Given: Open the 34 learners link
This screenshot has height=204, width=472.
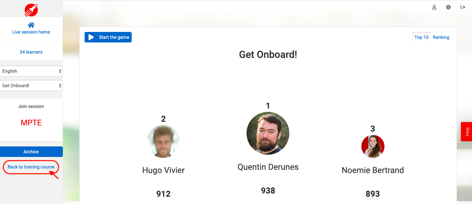Looking at the screenshot, I should point(31,52).
